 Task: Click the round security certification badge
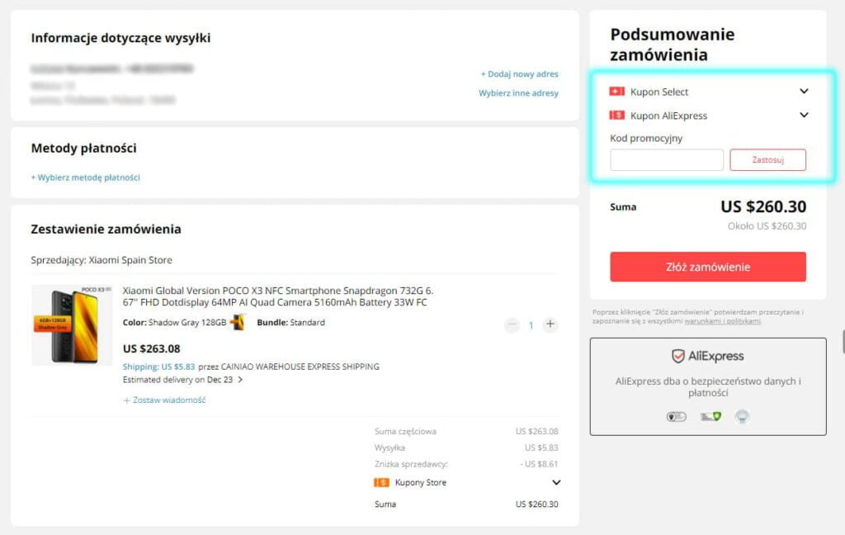(741, 417)
